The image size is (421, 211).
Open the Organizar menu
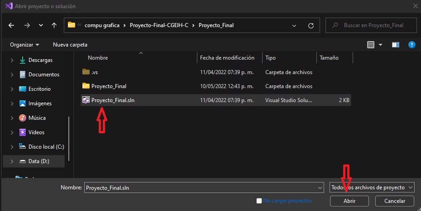coord(24,45)
